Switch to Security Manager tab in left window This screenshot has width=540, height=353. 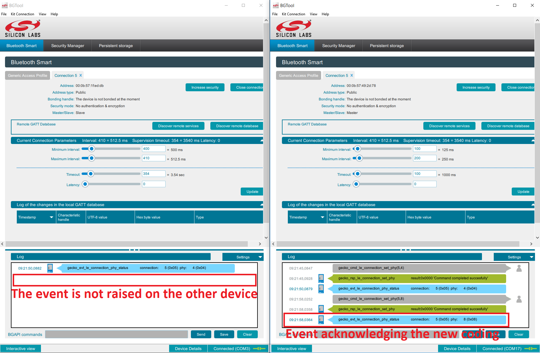pyautogui.click(x=68, y=46)
